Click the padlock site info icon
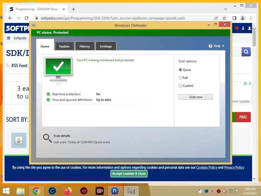 pyautogui.click(x=37, y=18)
